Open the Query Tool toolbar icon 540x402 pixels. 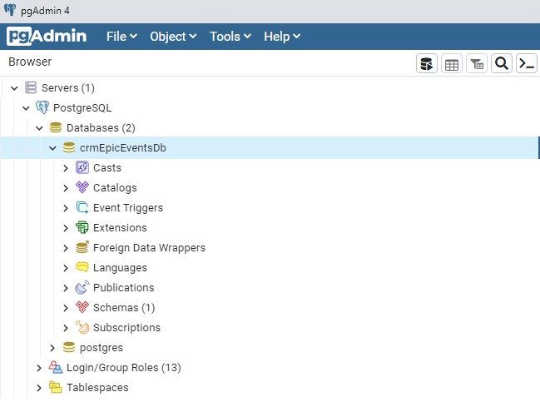(427, 63)
